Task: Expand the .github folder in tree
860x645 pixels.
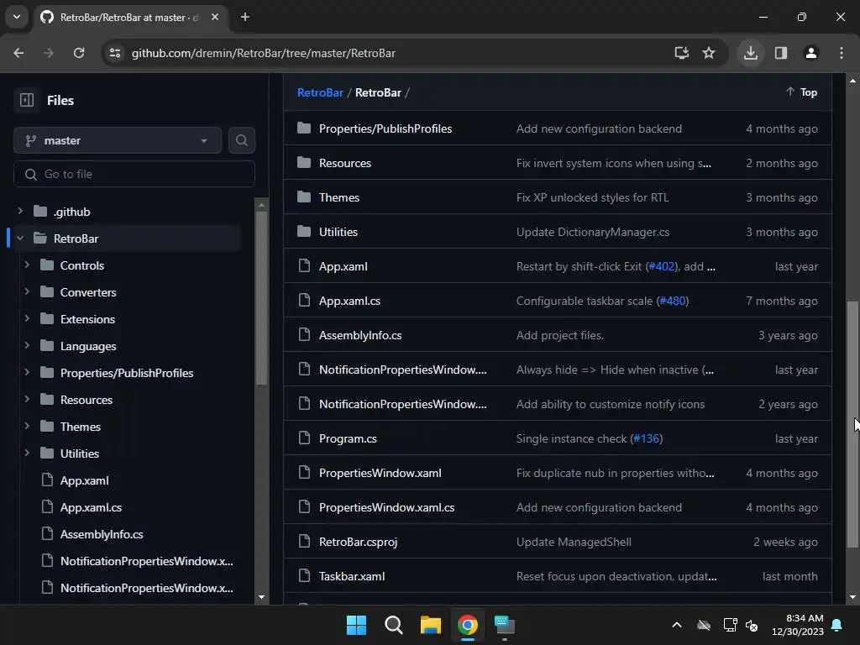Action: (x=20, y=211)
